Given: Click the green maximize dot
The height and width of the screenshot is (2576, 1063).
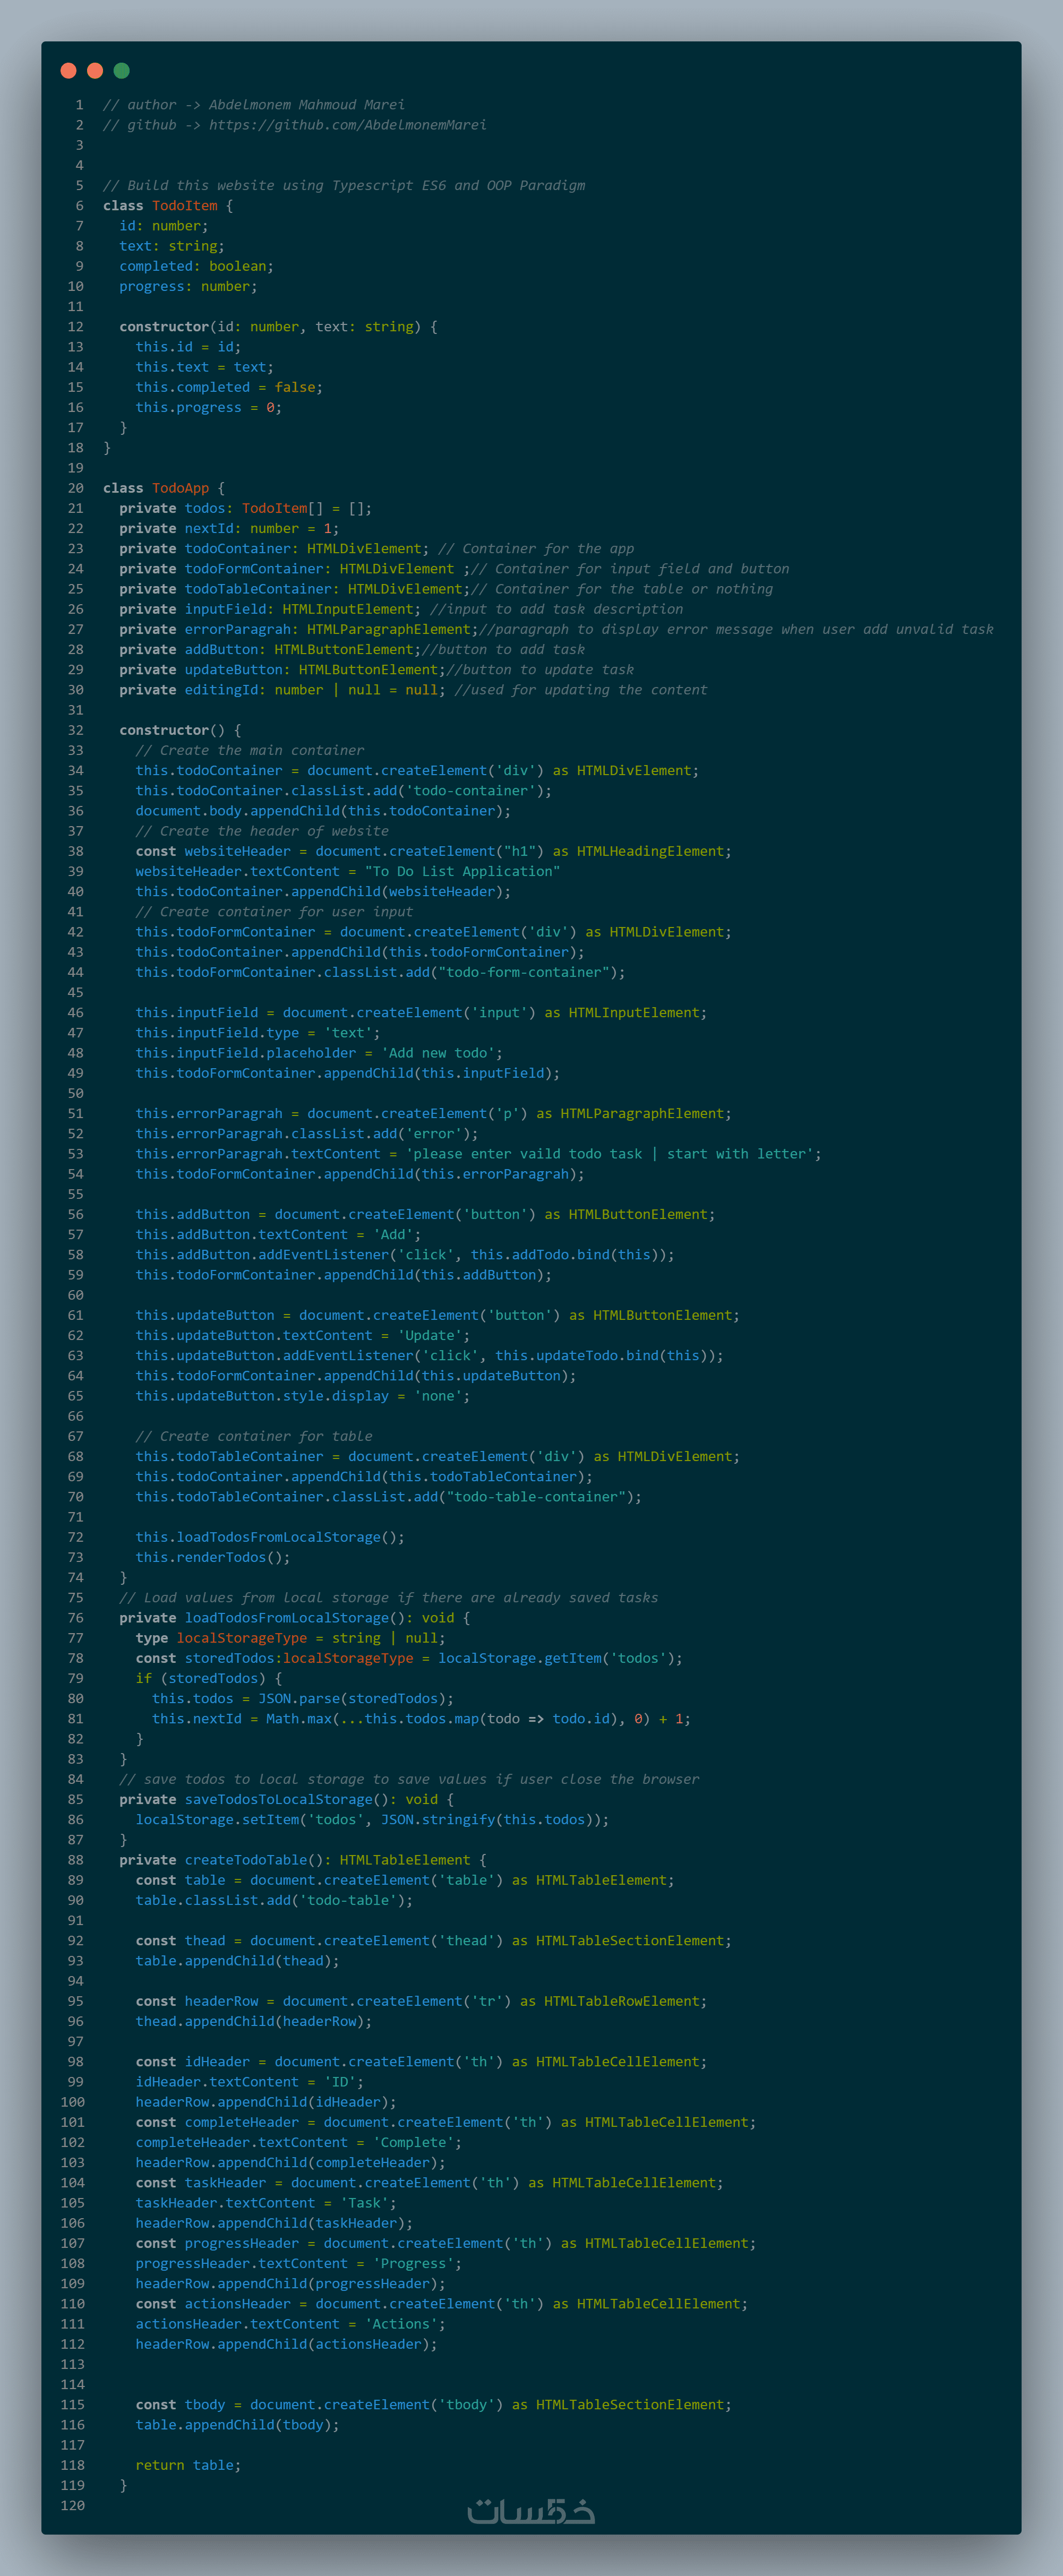Looking at the screenshot, I should coord(122,70).
